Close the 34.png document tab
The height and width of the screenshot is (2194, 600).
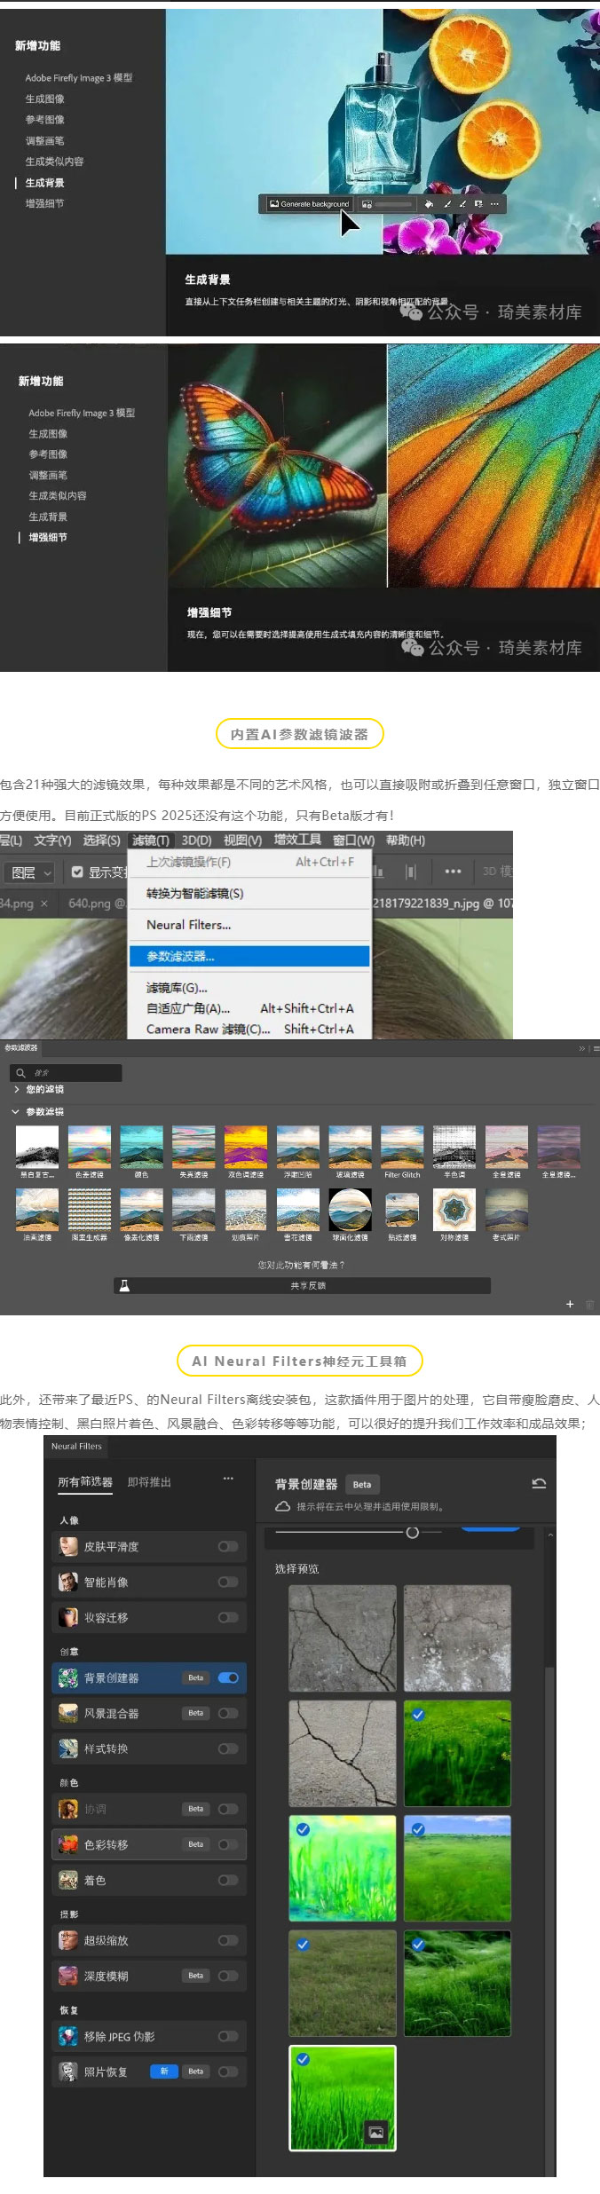[x=44, y=904]
